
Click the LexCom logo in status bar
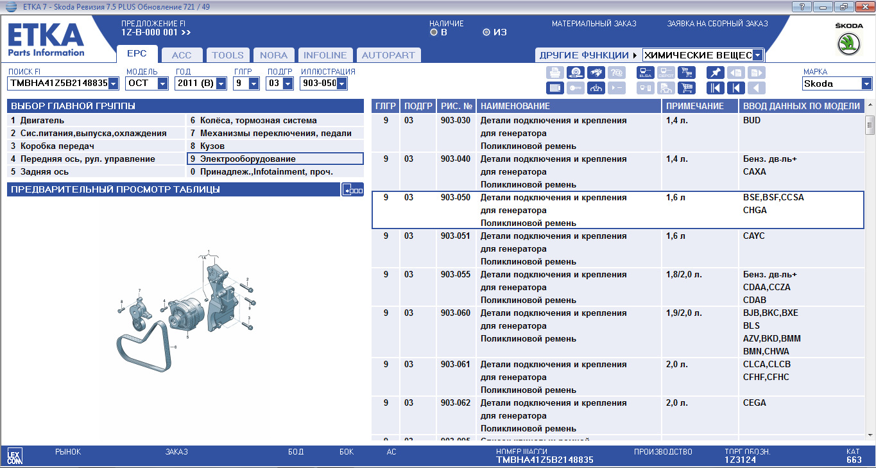tap(14, 456)
